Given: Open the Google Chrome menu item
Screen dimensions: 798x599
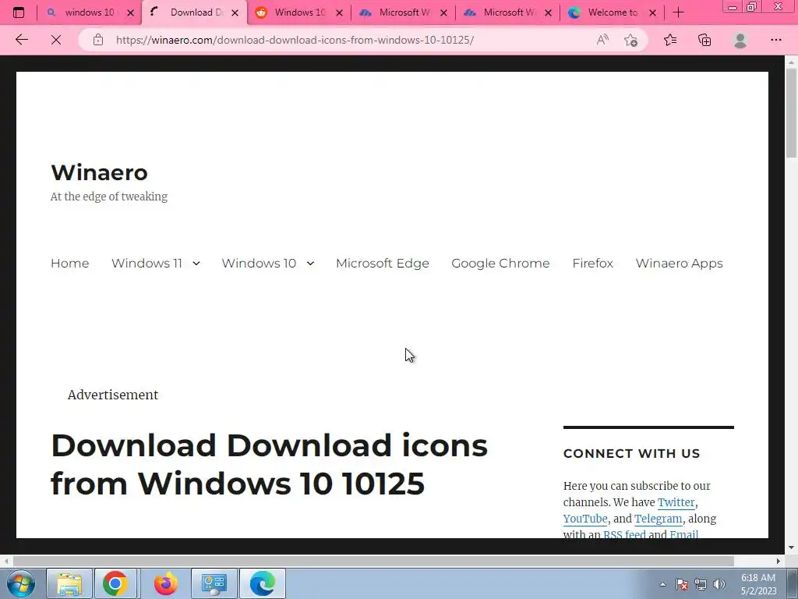Looking at the screenshot, I should (500, 264).
